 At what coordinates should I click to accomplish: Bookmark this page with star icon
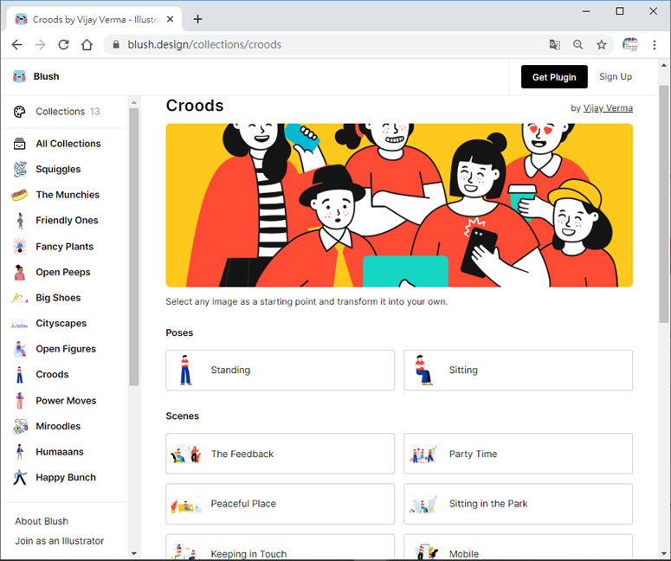(x=602, y=44)
